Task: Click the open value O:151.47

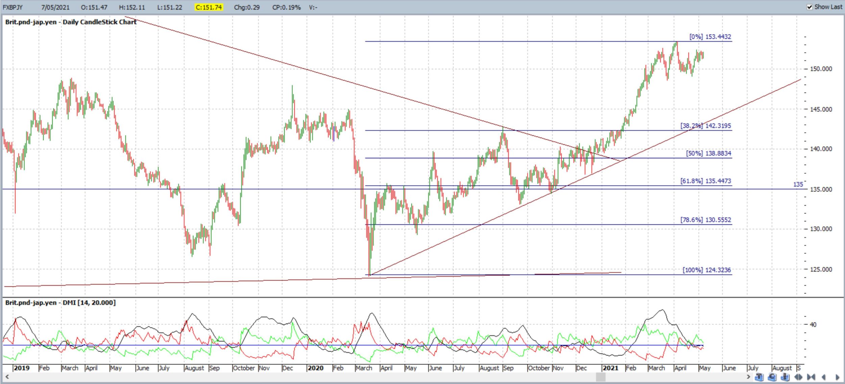Action: [94, 7]
